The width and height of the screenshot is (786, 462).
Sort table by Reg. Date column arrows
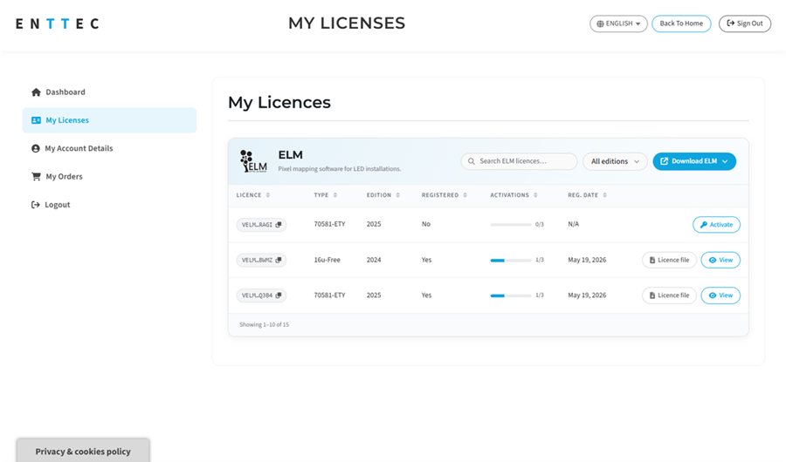(604, 195)
